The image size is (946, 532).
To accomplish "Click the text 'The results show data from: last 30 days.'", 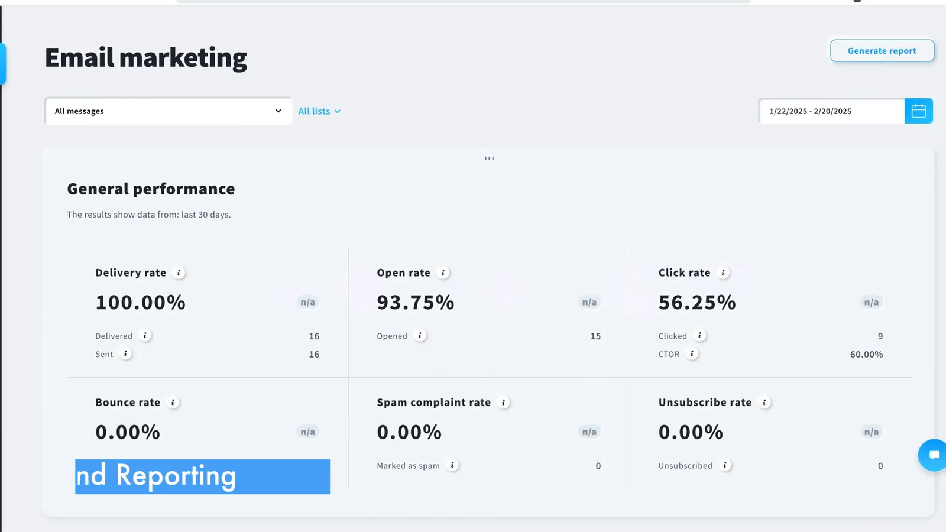I will (149, 215).
